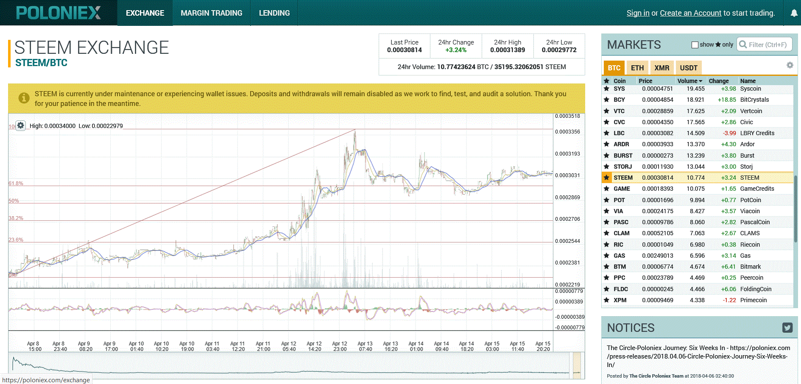Sort markets by Change column

(x=719, y=81)
